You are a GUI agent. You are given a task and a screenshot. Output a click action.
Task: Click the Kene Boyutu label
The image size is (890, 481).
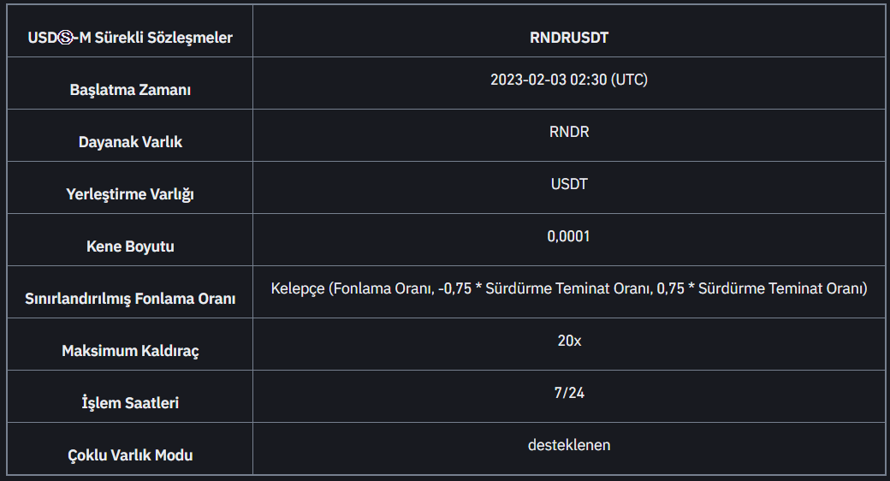130,246
